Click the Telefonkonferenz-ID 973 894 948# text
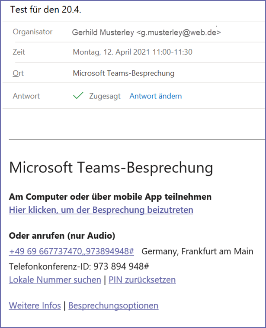This screenshot has width=266, height=328. click(x=79, y=266)
